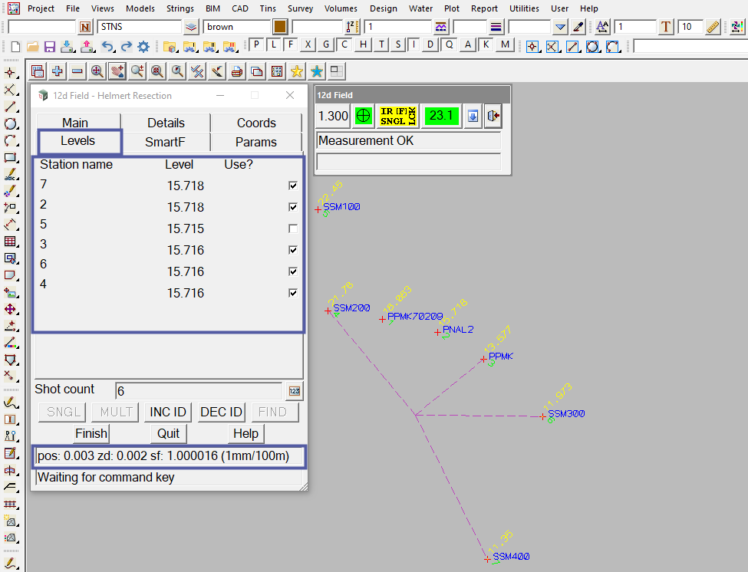Uncheck the Use checkbox for station 7
Screen dimensions: 748x572
[292, 186]
